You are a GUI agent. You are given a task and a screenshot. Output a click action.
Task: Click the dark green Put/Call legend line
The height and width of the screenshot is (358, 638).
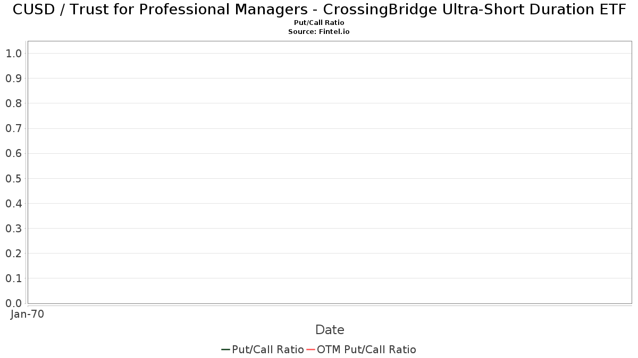tap(225, 350)
